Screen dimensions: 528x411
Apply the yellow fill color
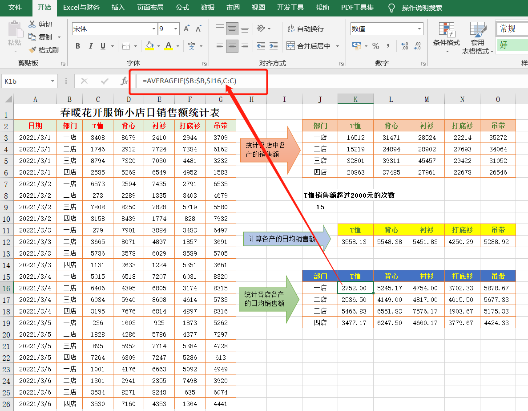pos(149,46)
